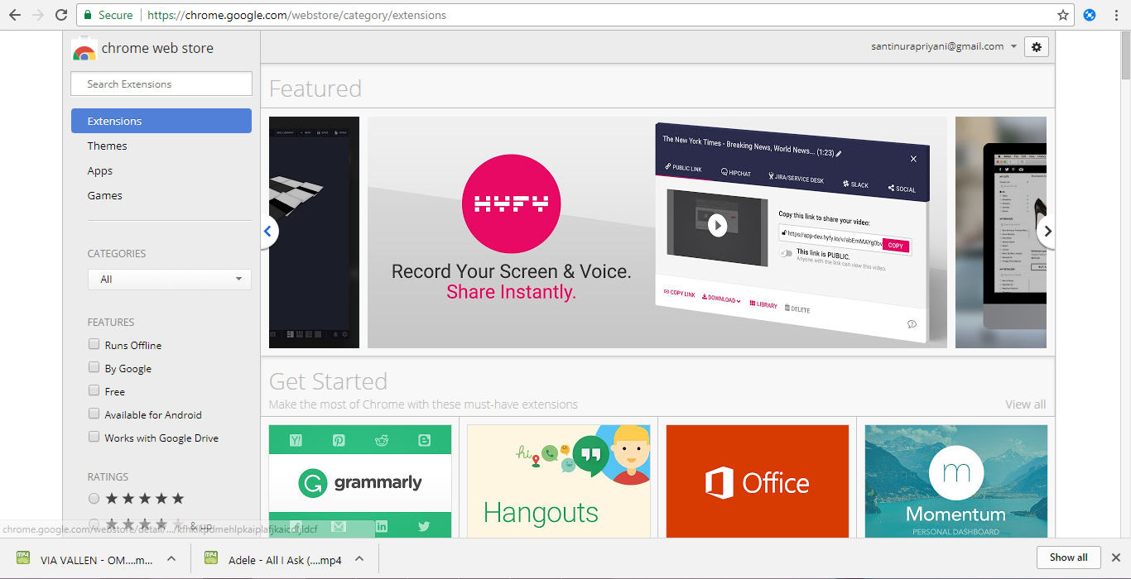The width and height of the screenshot is (1131, 579).
Task: Click the play button in HYFY banner video
Action: pyautogui.click(x=718, y=225)
